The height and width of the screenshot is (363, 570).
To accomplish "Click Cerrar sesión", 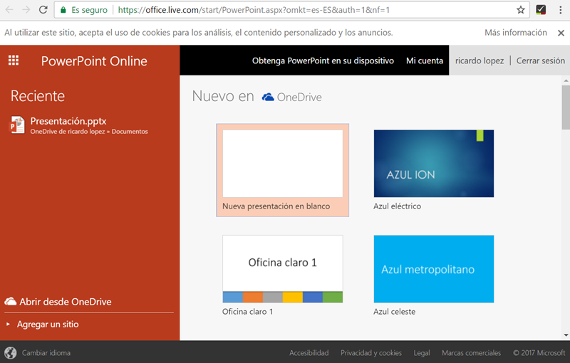I will [541, 60].
